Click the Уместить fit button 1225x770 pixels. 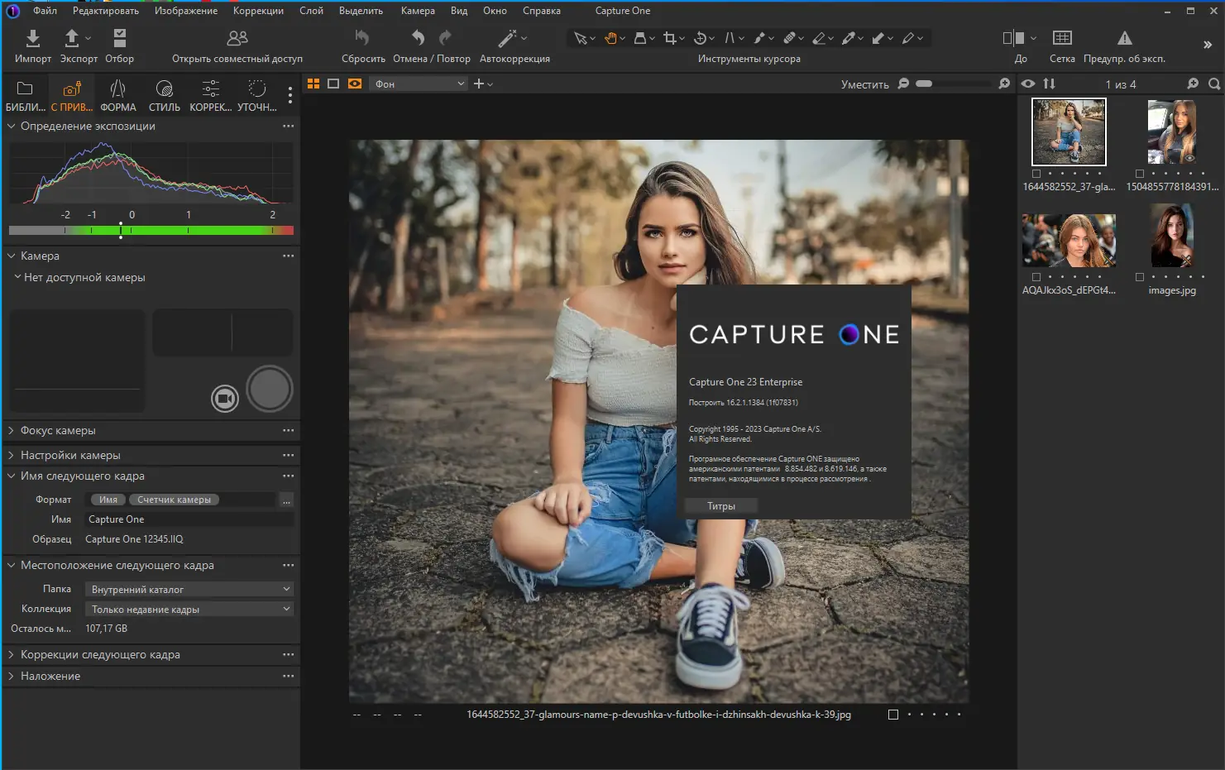pyautogui.click(x=864, y=84)
